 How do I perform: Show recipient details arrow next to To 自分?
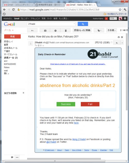point(43,45)
